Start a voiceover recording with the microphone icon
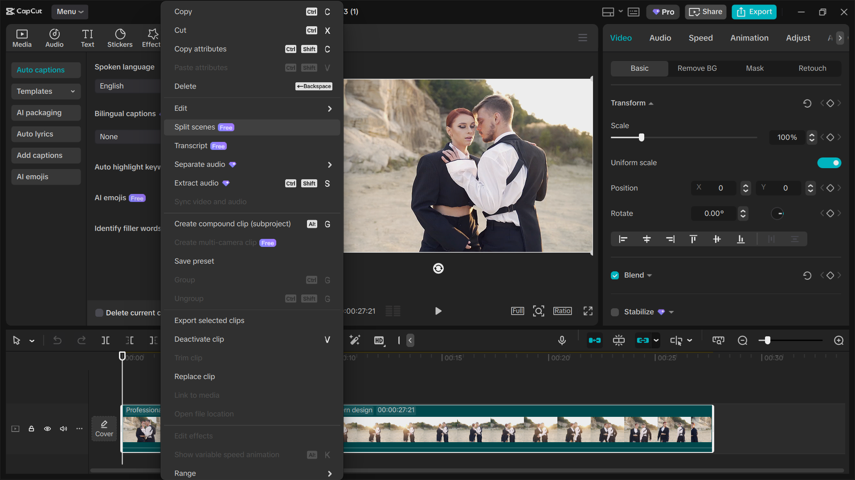855x480 pixels. click(x=561, y=340)
